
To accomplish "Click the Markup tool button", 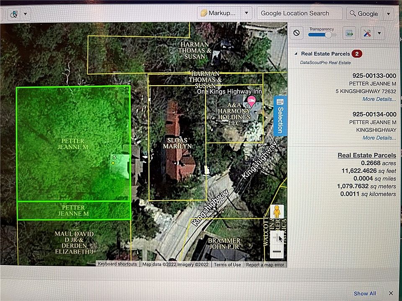I will pos(218,13).
